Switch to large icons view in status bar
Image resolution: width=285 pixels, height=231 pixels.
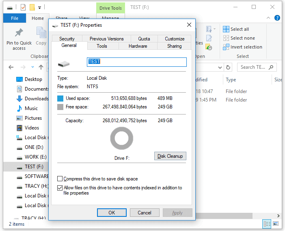276,224
